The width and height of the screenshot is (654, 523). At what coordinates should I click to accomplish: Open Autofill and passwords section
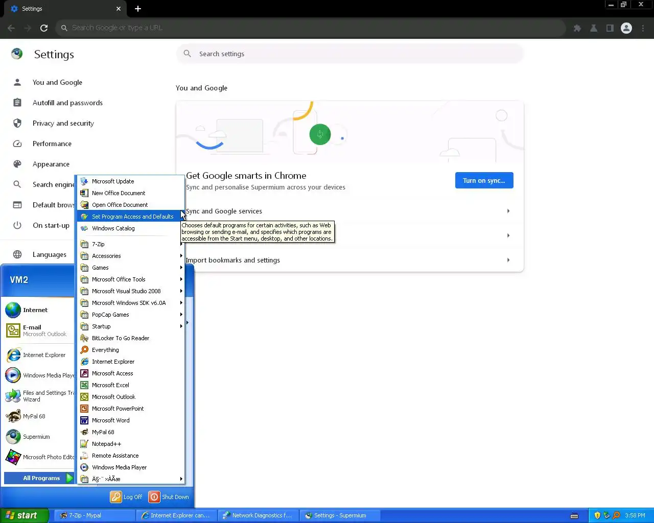click(x=67, y=103)
